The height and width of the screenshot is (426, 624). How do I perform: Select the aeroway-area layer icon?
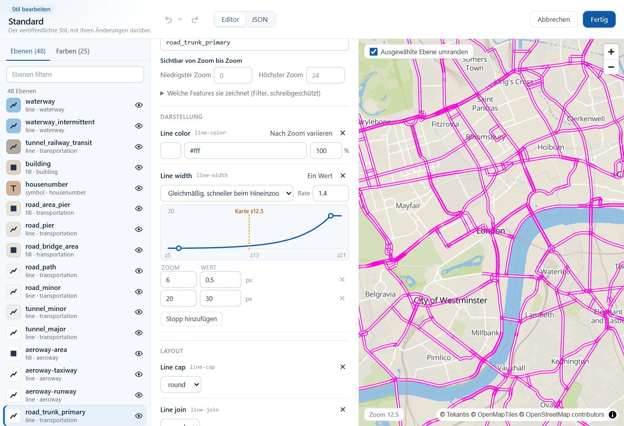[x=14, y=354]
